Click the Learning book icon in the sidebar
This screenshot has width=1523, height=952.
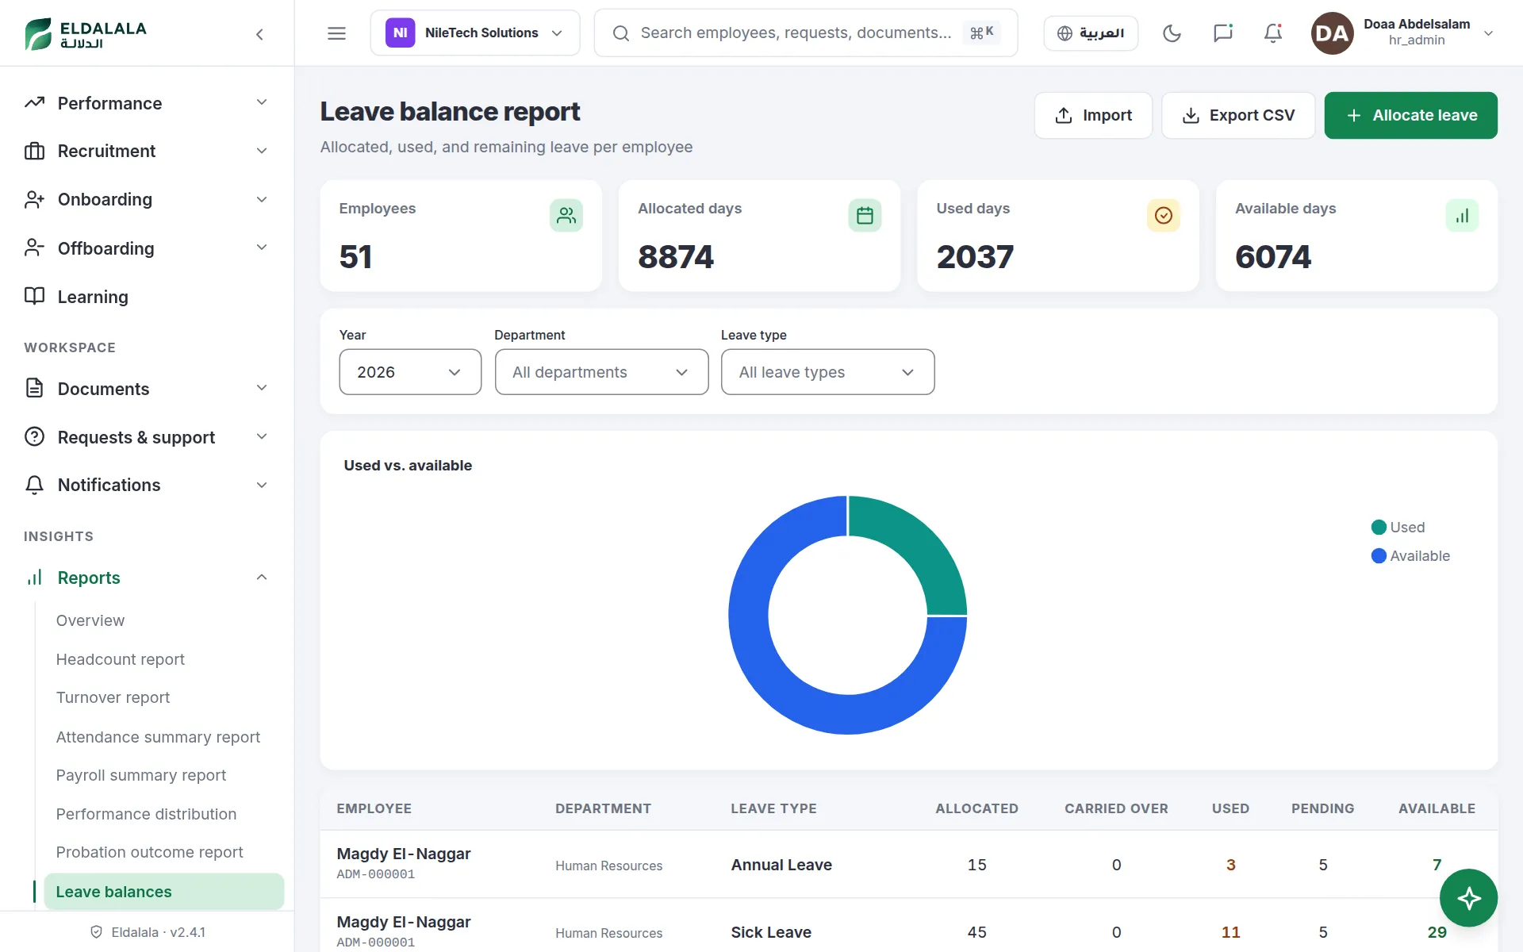[x=34, y=296]
